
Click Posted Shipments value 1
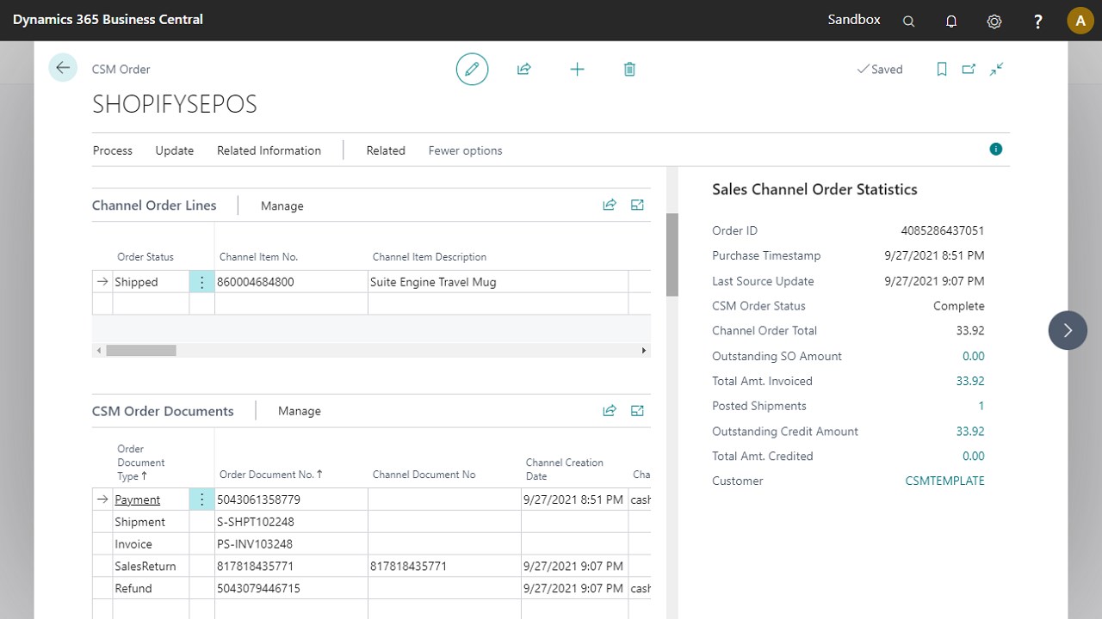(x=981, y=406)
